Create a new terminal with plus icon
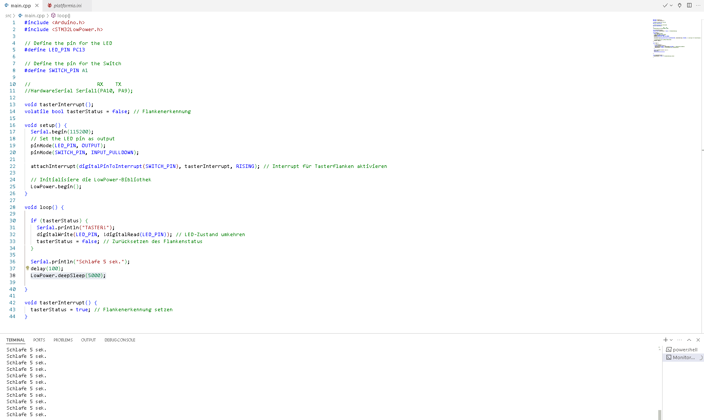The image size is (704, 420). tap(666, 340)
